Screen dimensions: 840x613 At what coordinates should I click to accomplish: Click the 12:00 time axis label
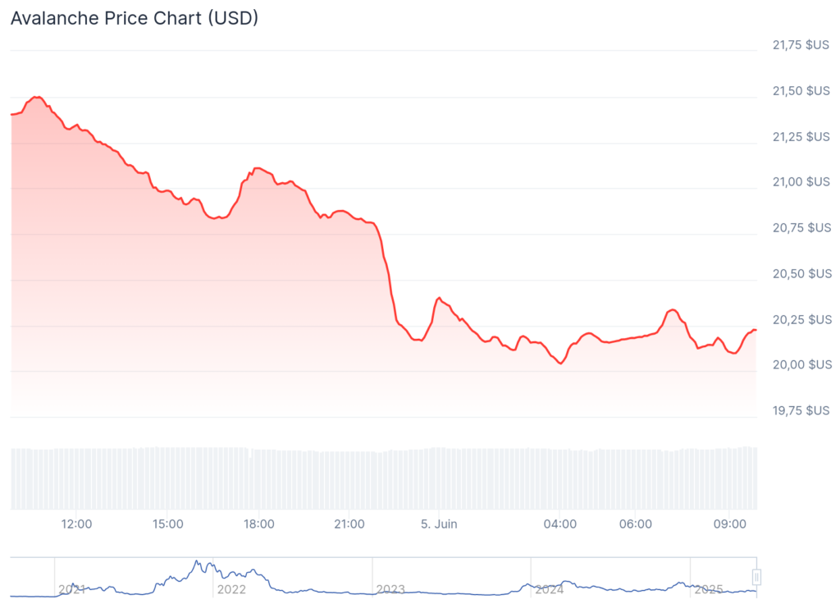tap(77, 524)
